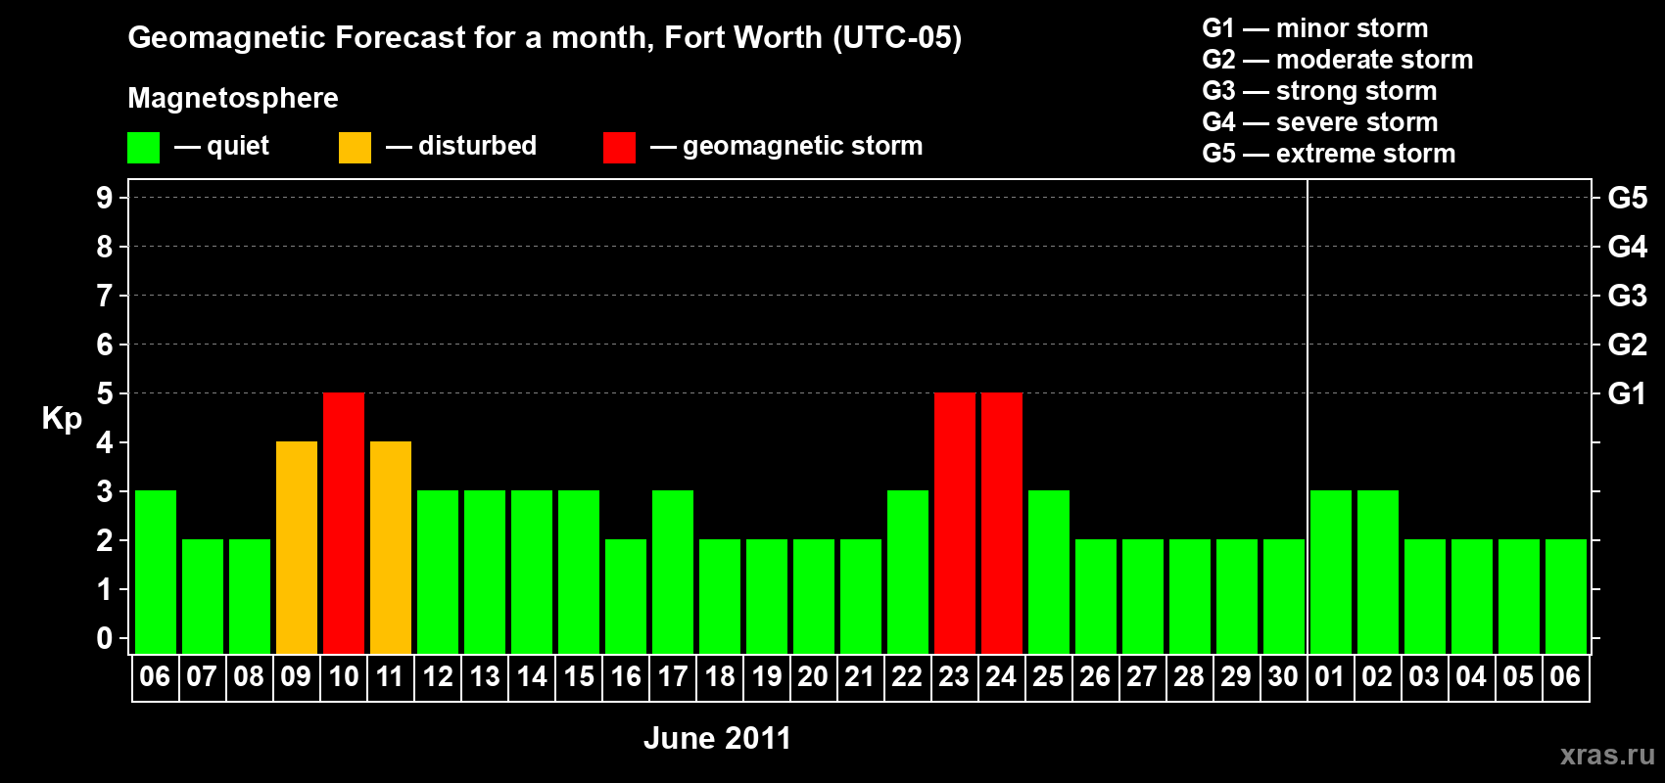
Task: Click the green bar above date 17
Action: tap(673, 573)
